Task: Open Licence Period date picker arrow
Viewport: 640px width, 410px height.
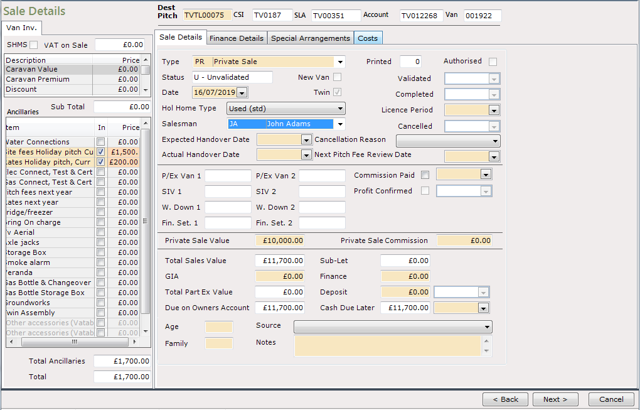Action: coord(494,111)
